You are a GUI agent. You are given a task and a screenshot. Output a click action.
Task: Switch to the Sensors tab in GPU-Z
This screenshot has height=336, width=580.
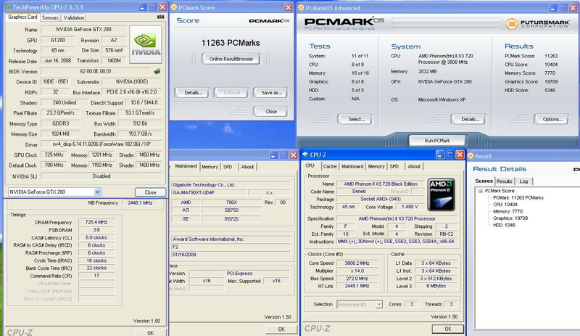(x=50, y=18)
